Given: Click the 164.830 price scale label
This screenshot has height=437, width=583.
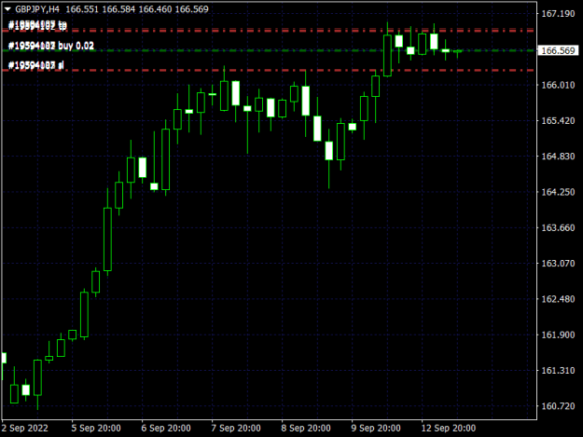Looking at the screenshot, I should (558, 157).
